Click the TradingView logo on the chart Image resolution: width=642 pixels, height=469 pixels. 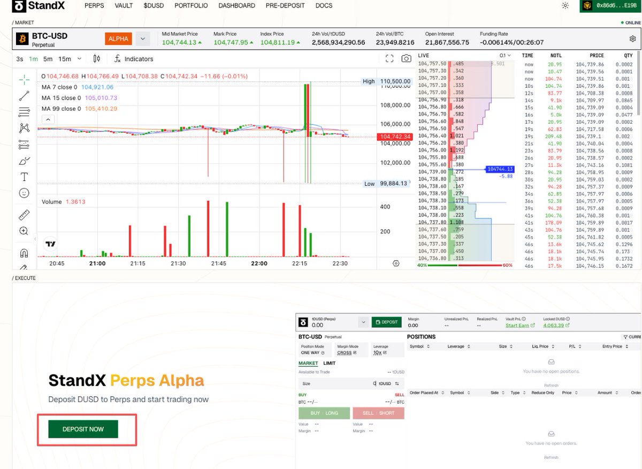tap(50, 244)
